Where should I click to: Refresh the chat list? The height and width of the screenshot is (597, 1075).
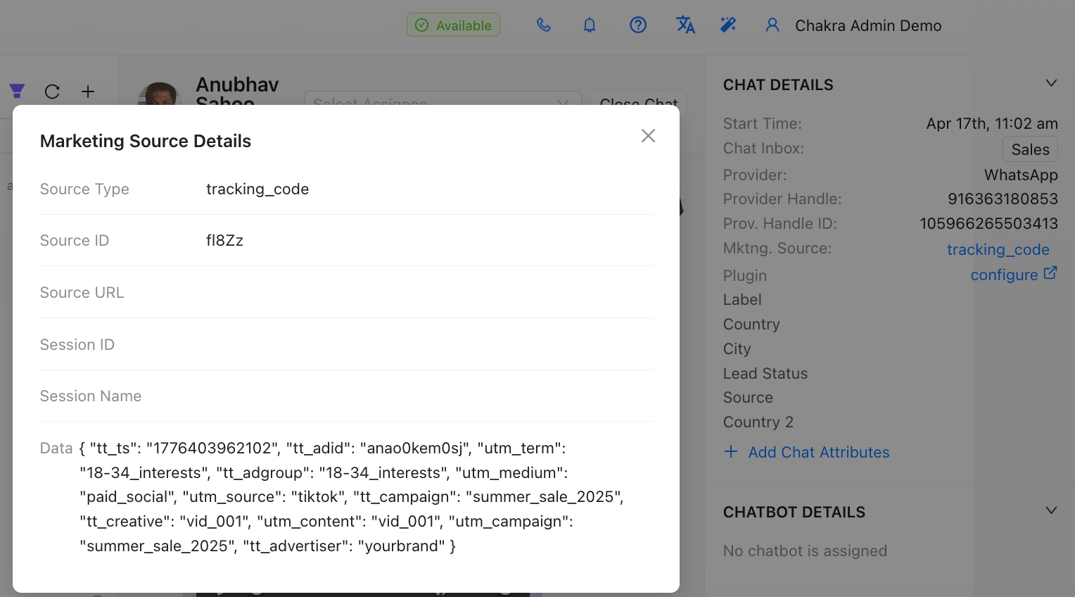tap(52, 92)
